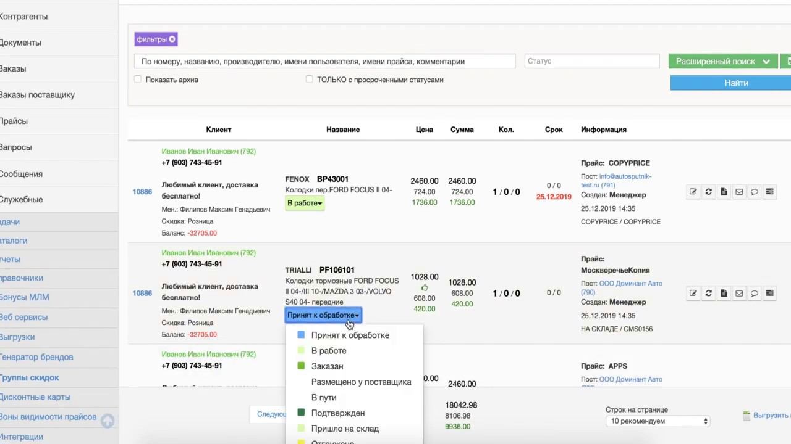Open the В работе status dropdown
Image resolution: width=791 pixels, height=444 pixels.
click(x=305, y=203)
